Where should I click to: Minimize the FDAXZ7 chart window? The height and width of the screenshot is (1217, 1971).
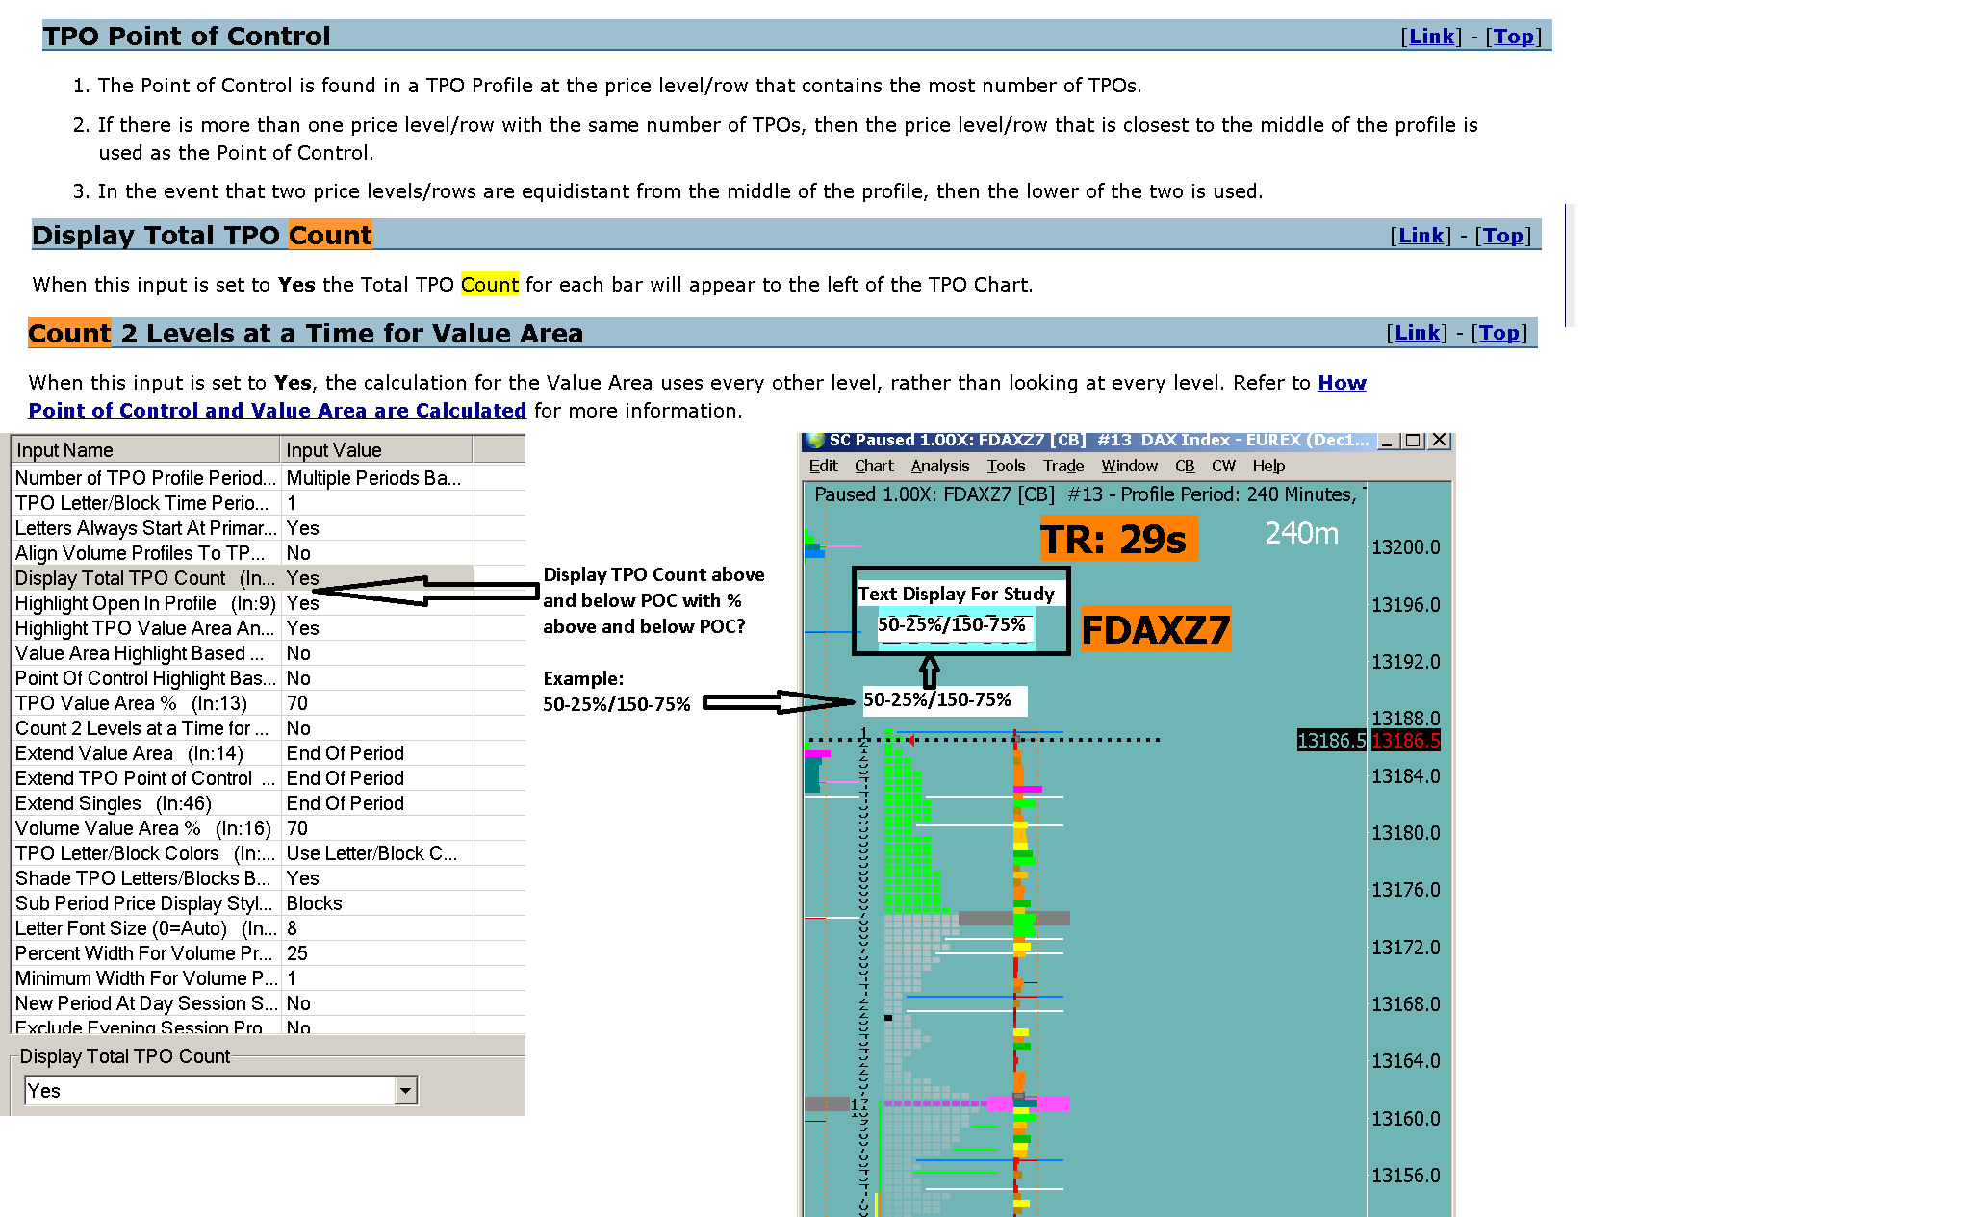pyautogui.click(x=1388, y=441)
